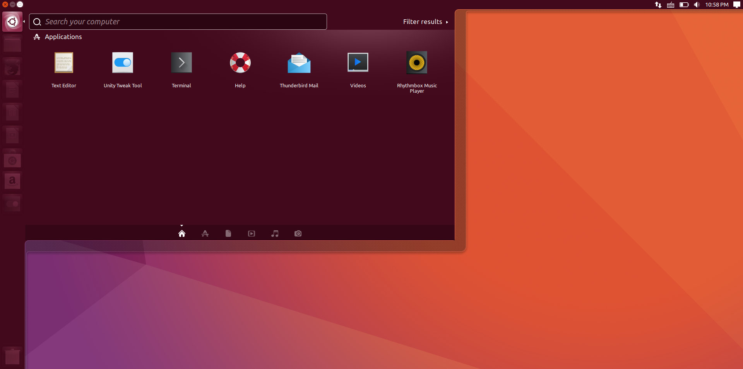Switch to the Videos lens
This screenshot has height=369, width=743.
click(x=252, y=233)
